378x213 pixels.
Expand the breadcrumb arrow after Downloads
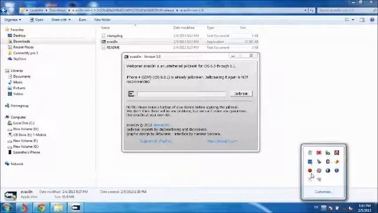pos(69,11)
